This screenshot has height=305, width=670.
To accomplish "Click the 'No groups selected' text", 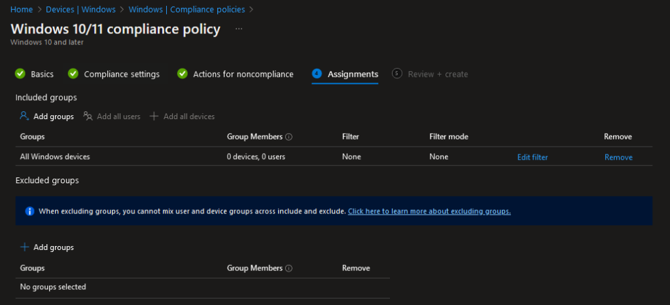I will pyautogui.click(x=53, y=287).
